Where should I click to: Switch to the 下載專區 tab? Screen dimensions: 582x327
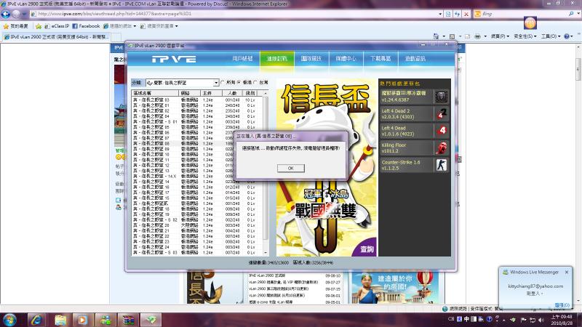coord(381,59)
